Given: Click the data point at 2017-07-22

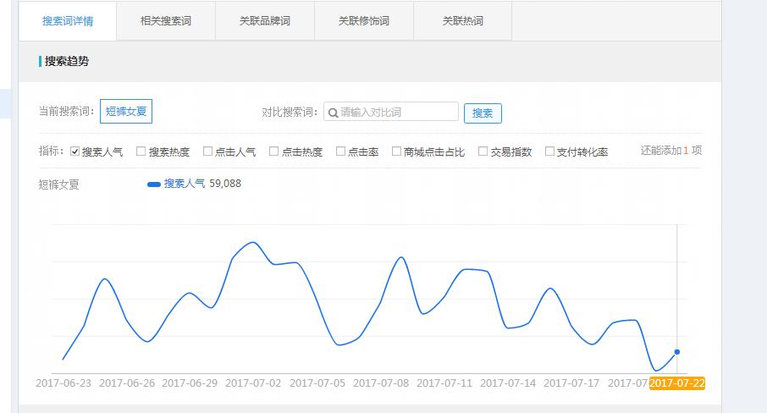Looking at the screenshot, I should pos(676,351).
